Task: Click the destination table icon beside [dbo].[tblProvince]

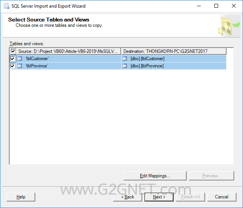Action: (x=125, y=66)
